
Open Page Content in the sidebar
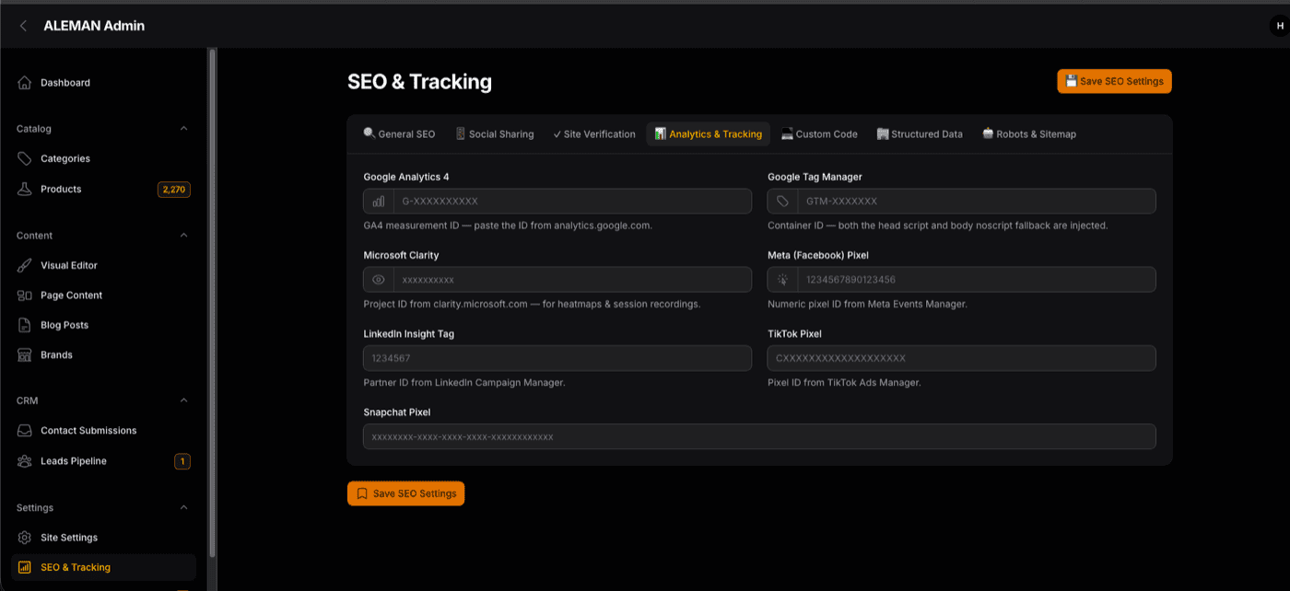[103, 295]
